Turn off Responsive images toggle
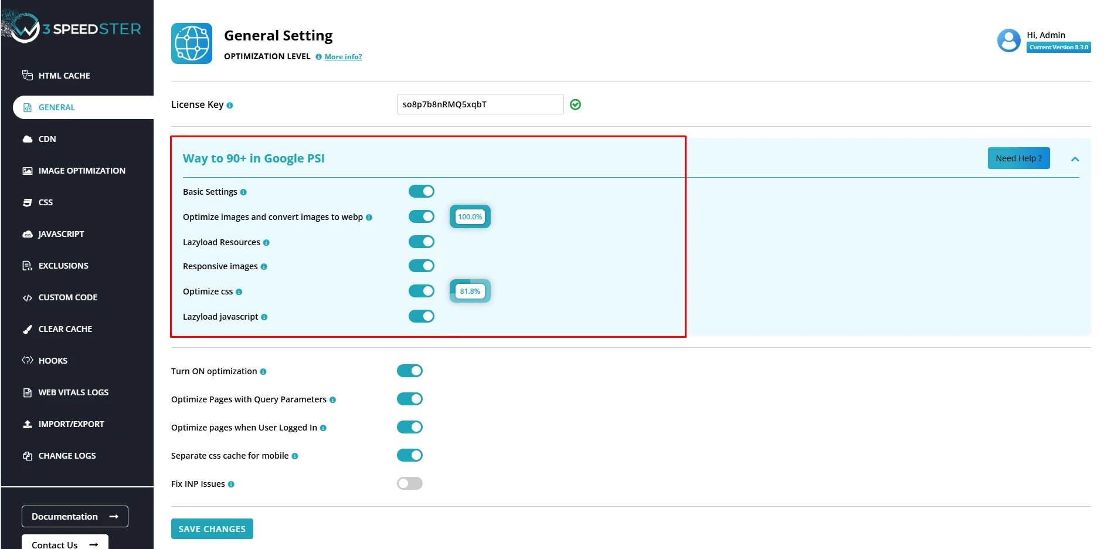 click(x=421, y=266)
